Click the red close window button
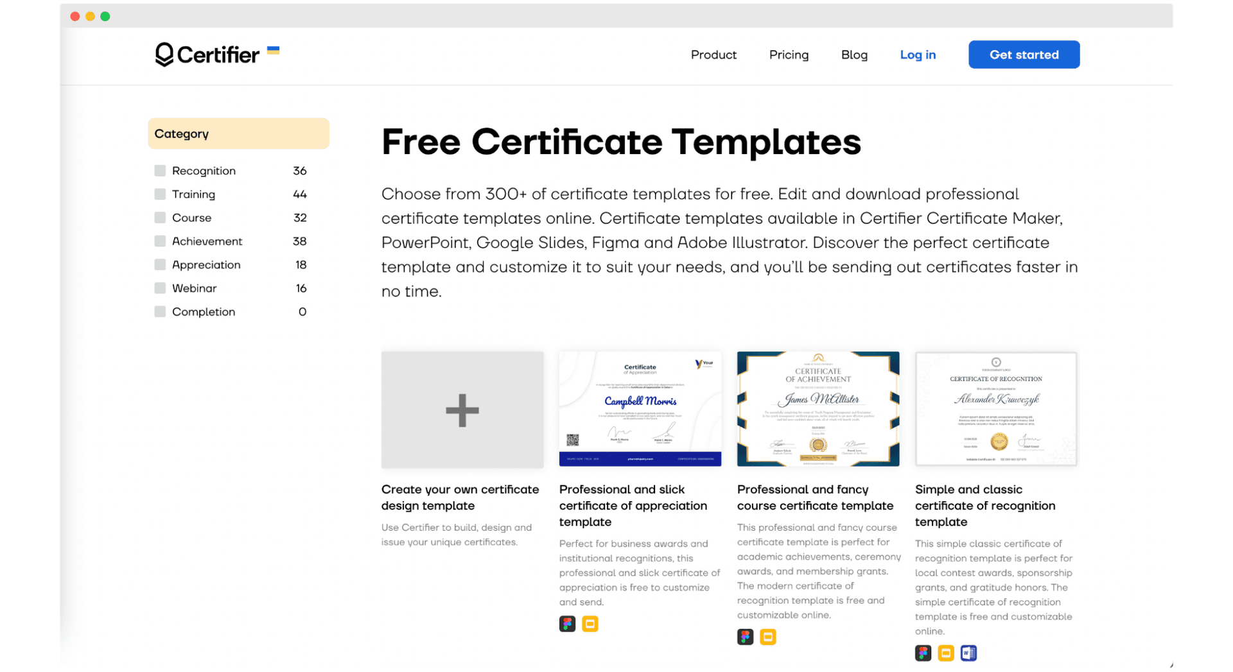The width and height of the screenshot is (1233, 672). [x=75, y=16]
